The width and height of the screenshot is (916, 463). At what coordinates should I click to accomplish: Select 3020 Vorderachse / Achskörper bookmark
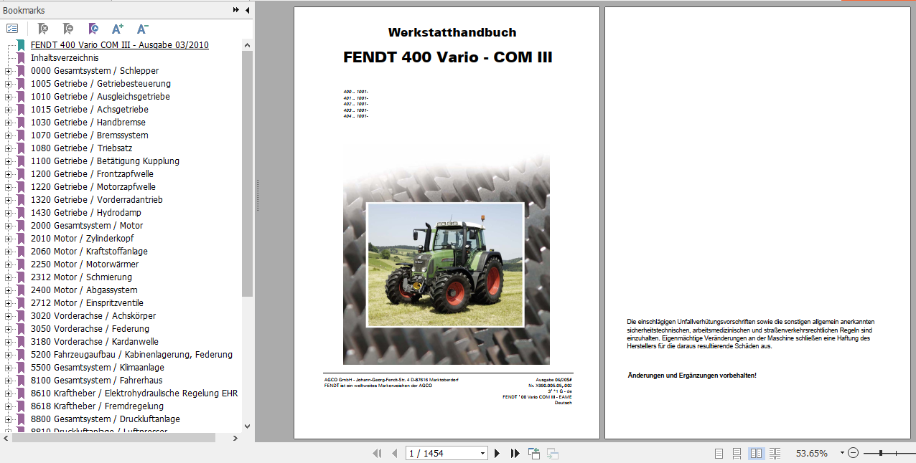click(x=93, y=315)
